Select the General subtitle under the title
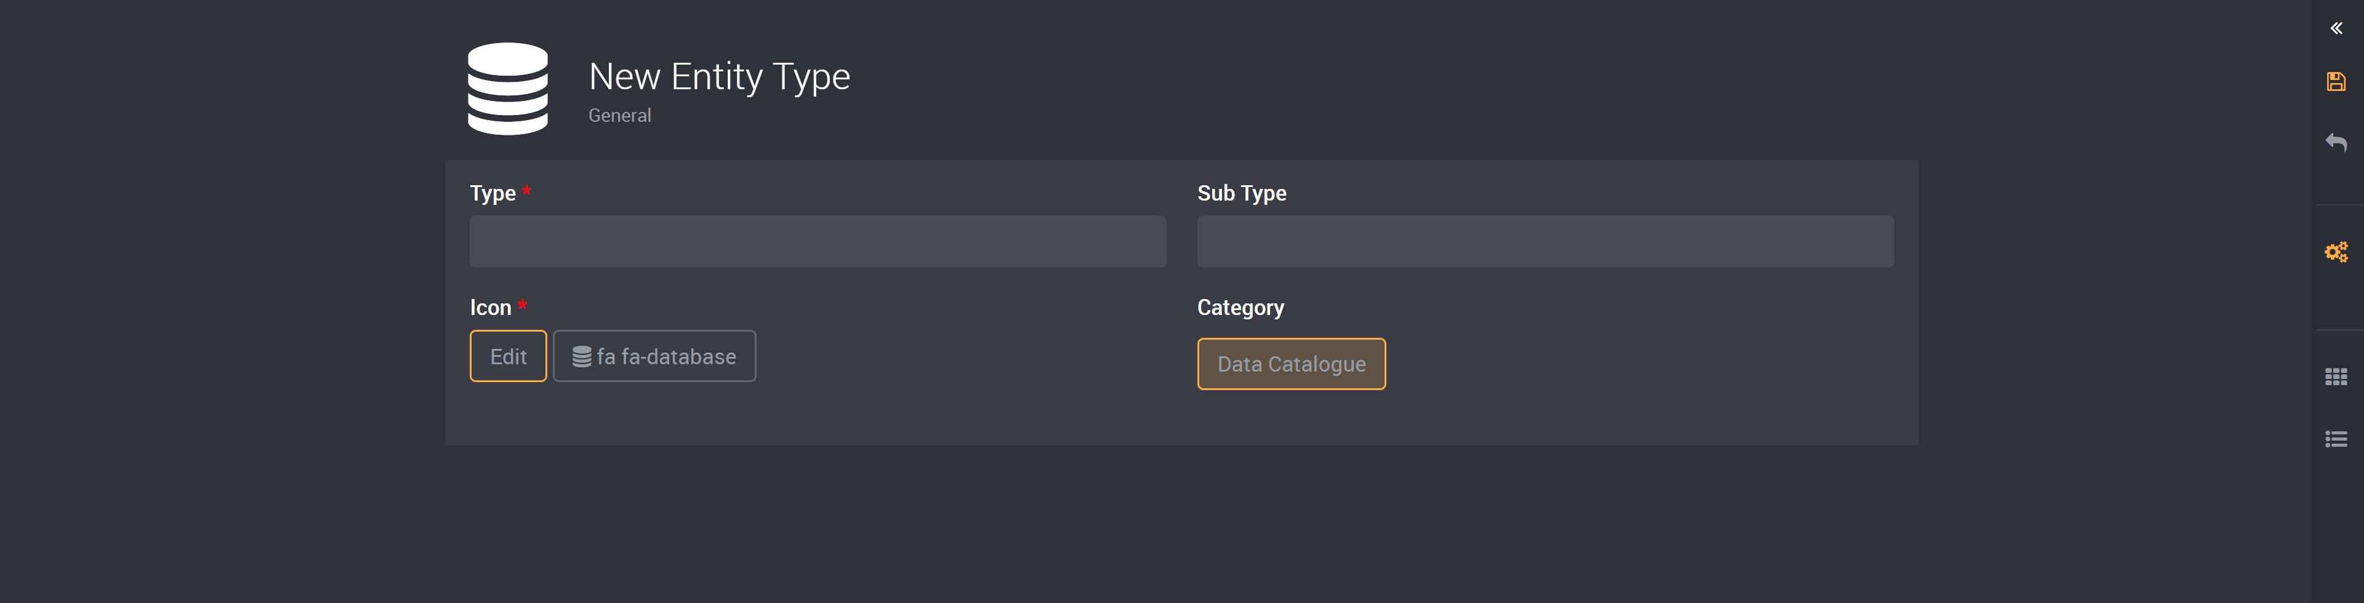This screenshot has width=2364, height=603. click(x=619, y=116)
